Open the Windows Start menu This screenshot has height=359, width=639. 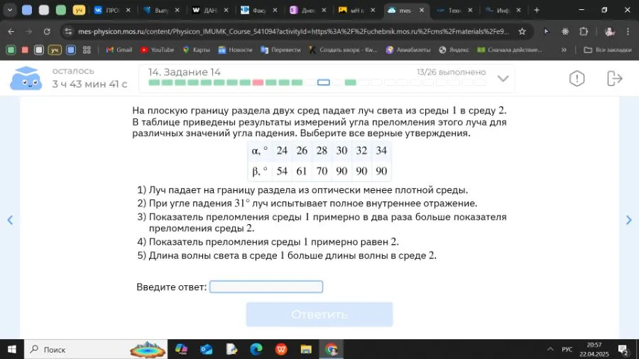coord(12,349)
